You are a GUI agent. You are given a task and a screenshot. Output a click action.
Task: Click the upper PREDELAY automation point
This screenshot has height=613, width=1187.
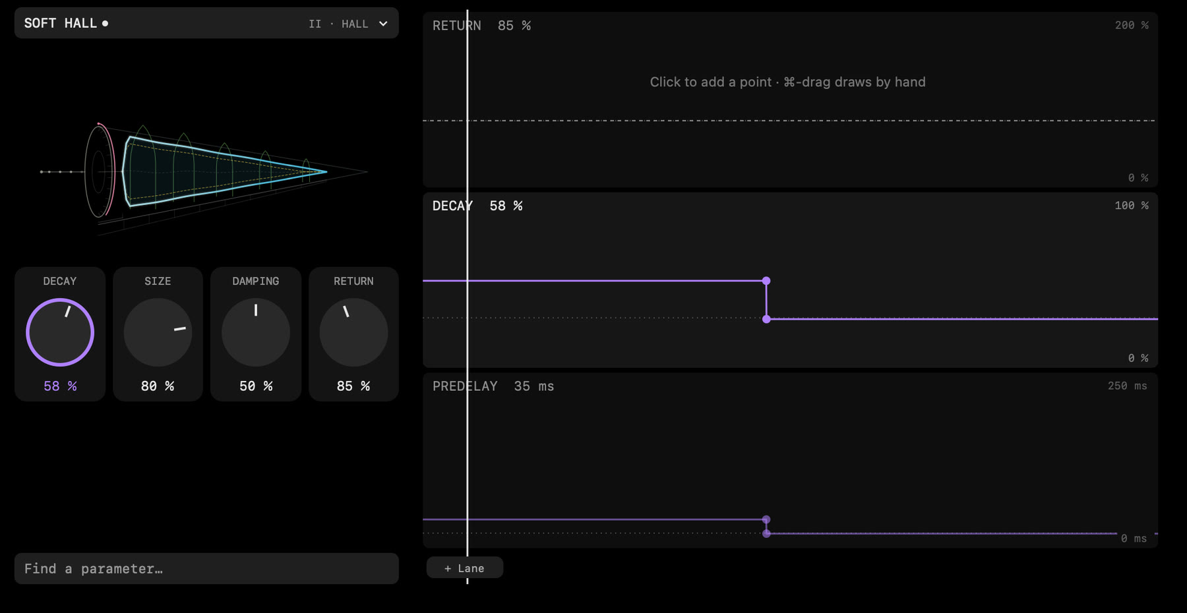point(766,519)
